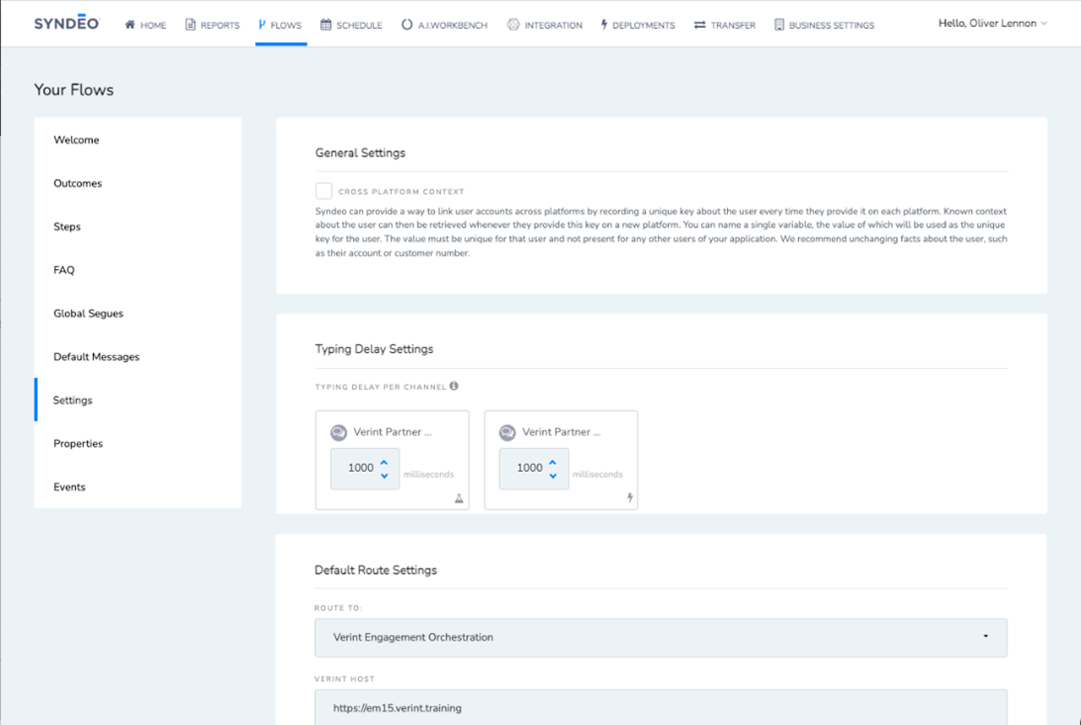Click the Transfer arrows icon
Screen dimensions: 1081x725
point(699,25)
